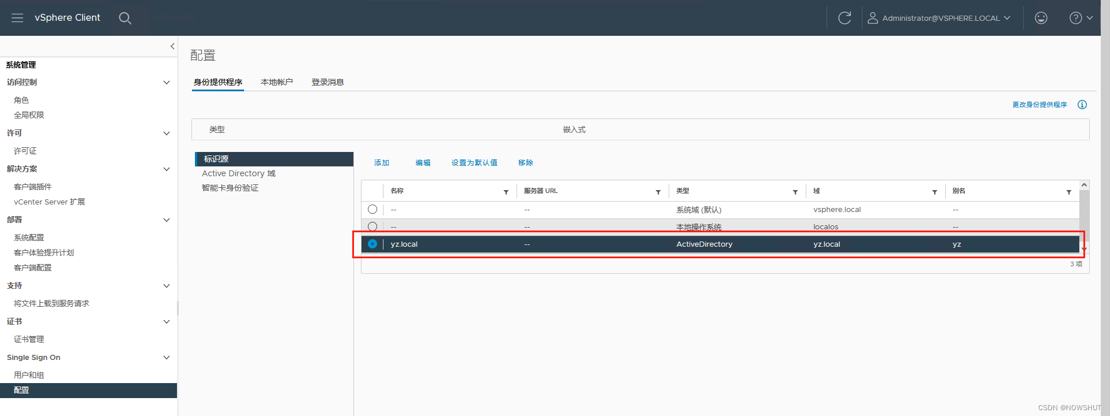The image size is (1110, 416).
Task: Refresh the vSphere Client view
Action: pos(845,18)
